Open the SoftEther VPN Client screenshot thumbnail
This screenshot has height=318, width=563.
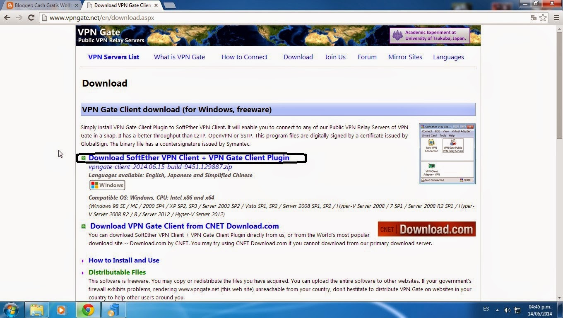(447, 153)
